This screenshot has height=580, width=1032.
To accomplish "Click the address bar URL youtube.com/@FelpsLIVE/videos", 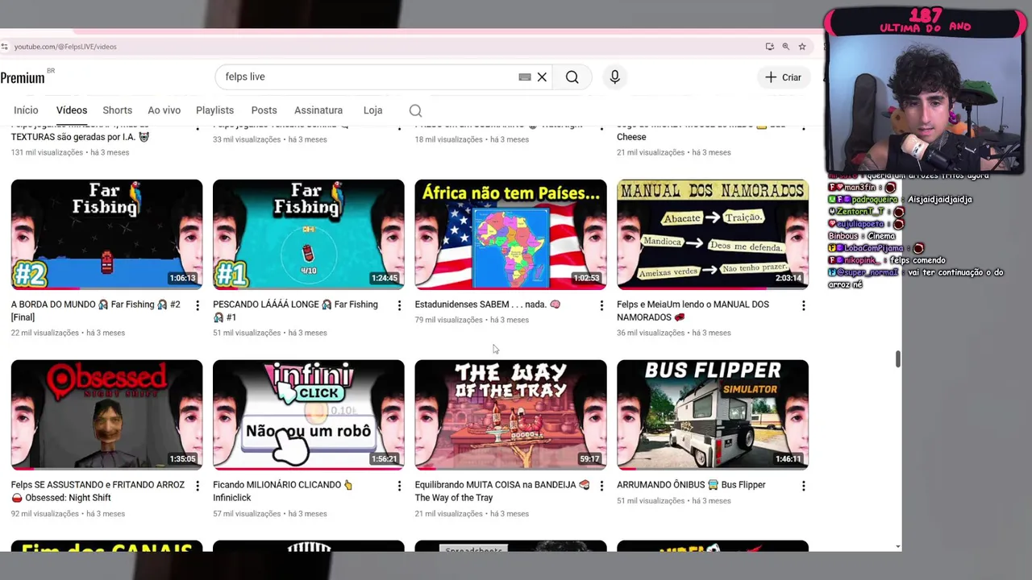I will 65,47.
